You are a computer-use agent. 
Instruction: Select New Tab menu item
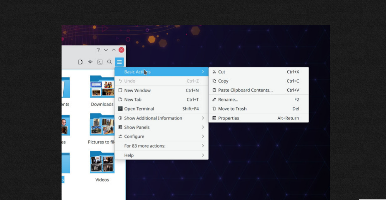[162, 99]
